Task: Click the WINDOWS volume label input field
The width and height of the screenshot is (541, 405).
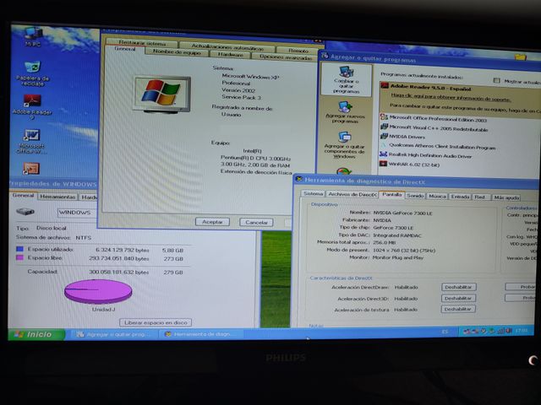Action: pyautogui.click(x=78, y=213)
